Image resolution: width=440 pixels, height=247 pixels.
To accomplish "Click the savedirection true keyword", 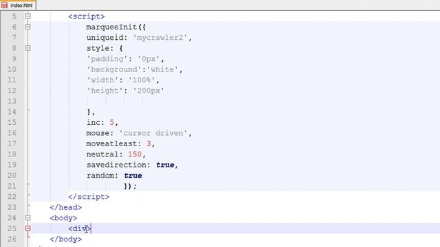I will coord(165,165).
